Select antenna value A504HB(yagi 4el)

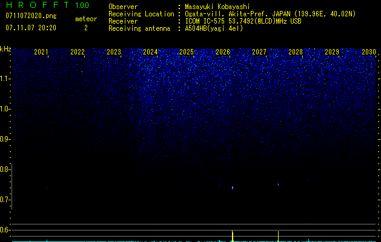[214, 28]
